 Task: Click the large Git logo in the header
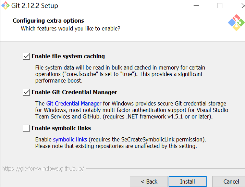pos(236,23)
